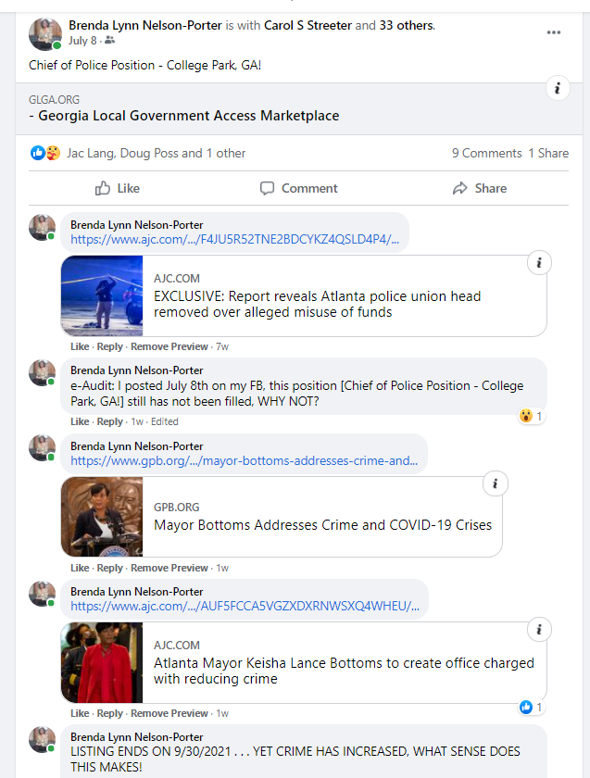590x778 pixels.
Task: Reply to the gpb.org Mayor Bottoms comment
Action: pos(109,568)
